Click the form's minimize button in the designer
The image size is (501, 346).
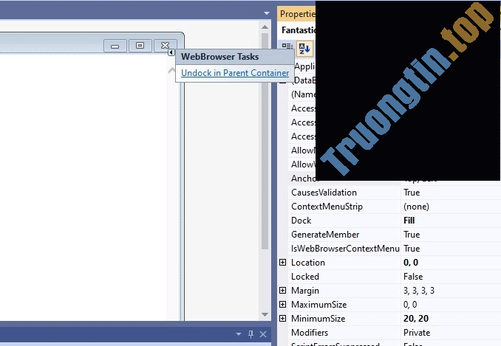point(115,46)
